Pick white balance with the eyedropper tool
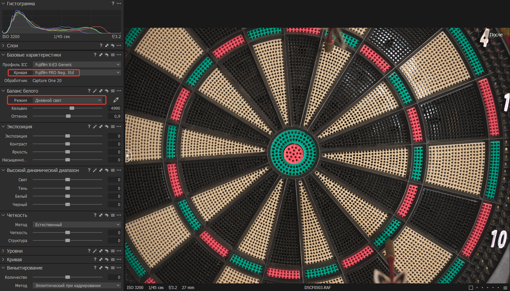510x291 pixels. point(116,100)
